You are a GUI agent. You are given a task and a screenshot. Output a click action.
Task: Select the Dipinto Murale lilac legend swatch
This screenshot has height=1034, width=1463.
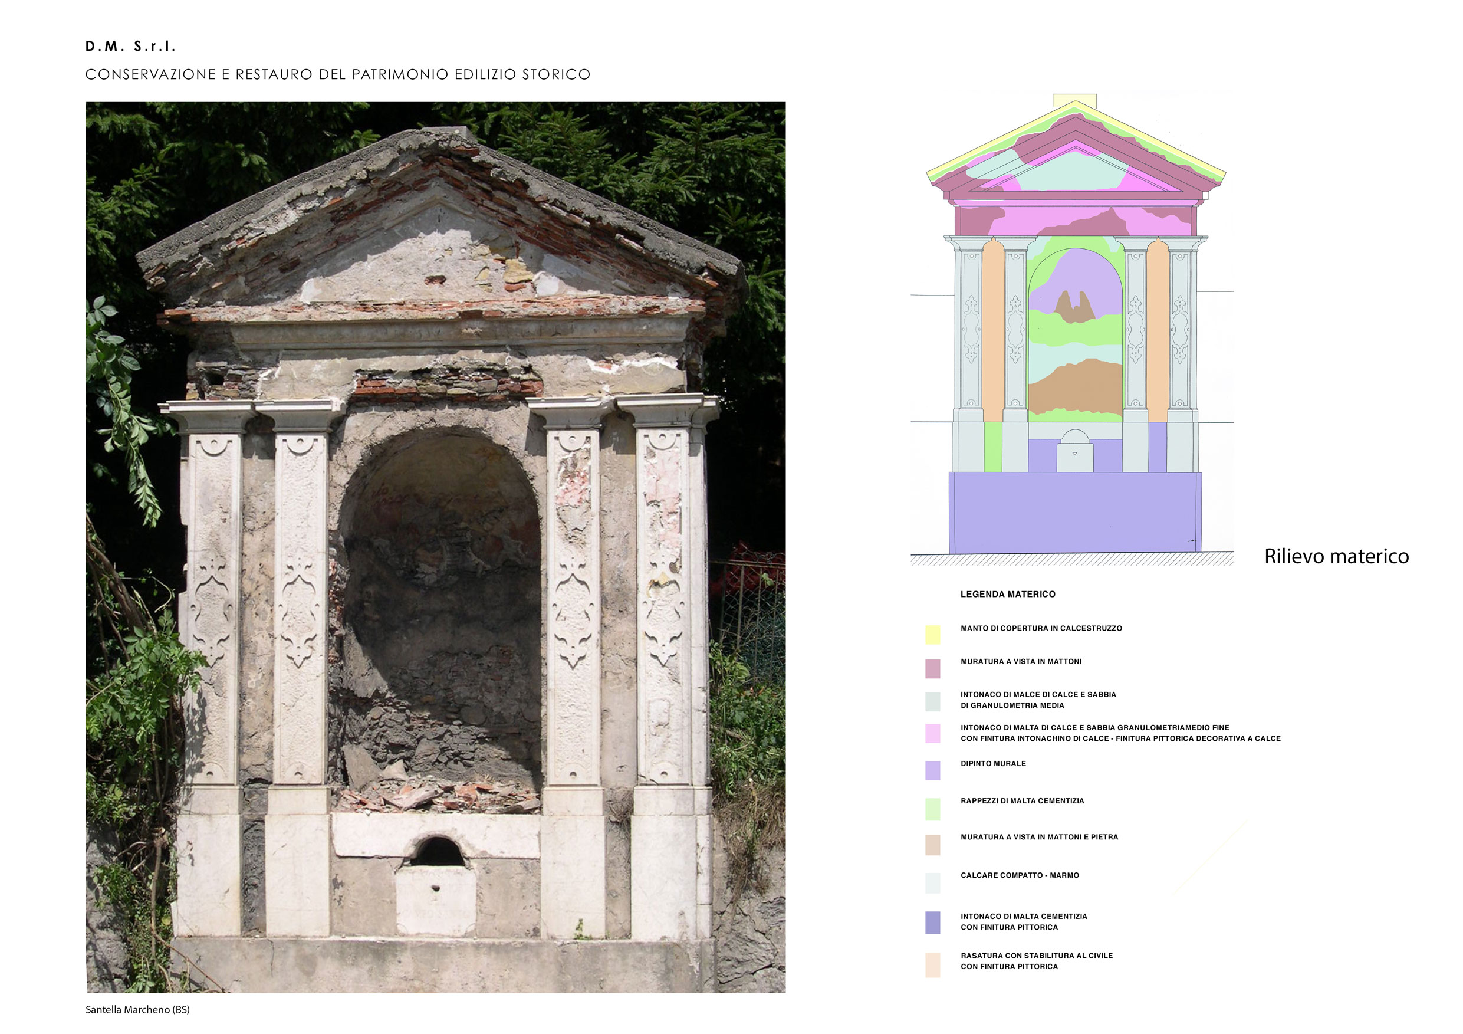point(932,770)
